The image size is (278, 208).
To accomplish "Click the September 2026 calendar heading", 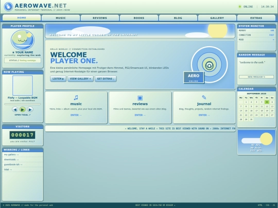I will [x=256, y=93].
